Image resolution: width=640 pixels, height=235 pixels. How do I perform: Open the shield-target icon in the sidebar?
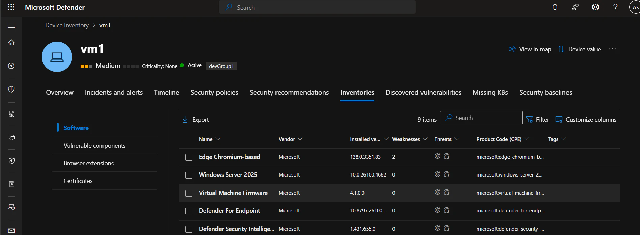pyautogui.click(x=11, y=161)
